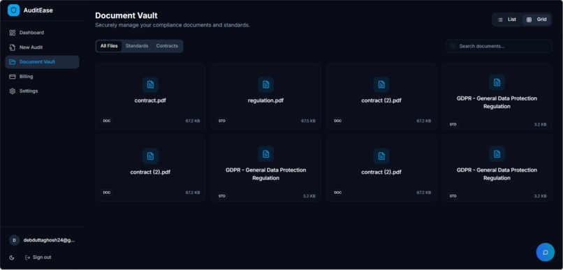
Task: Switch to Grid view
Action: [536, 20]
